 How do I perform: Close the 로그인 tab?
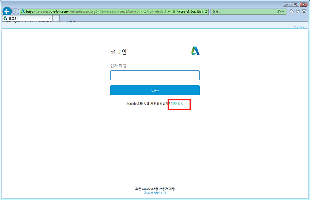(50, 18)
